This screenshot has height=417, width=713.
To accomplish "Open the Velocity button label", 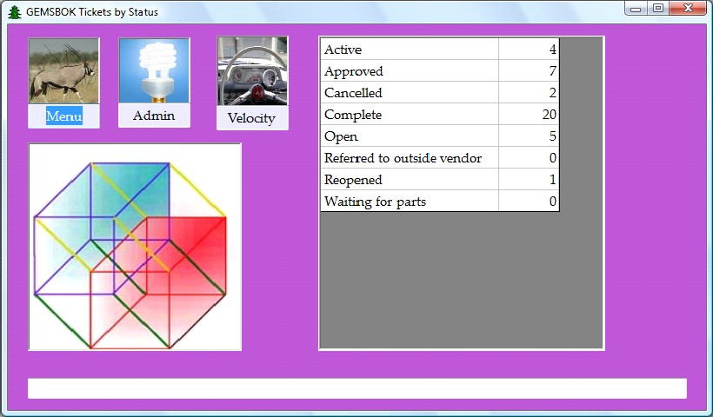I will tap(252, 118).
